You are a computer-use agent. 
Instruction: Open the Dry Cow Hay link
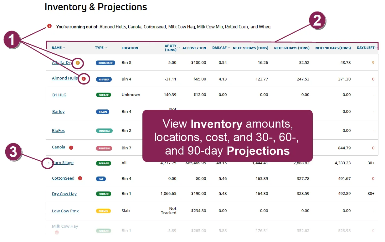coord(64,194)
